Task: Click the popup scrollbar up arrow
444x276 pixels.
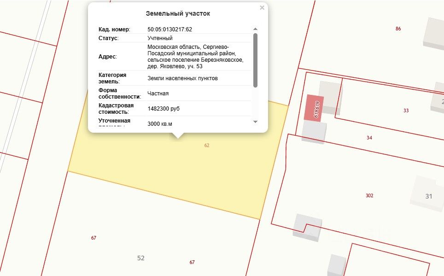Action: click(x=255, y=29)
